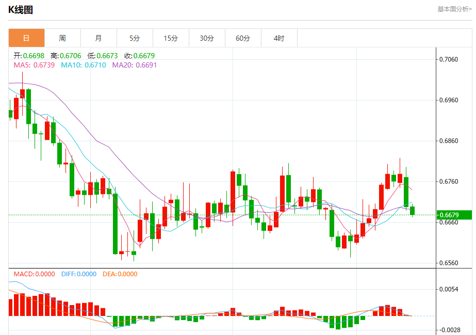Click the 0.6960 price axis label

449,100
